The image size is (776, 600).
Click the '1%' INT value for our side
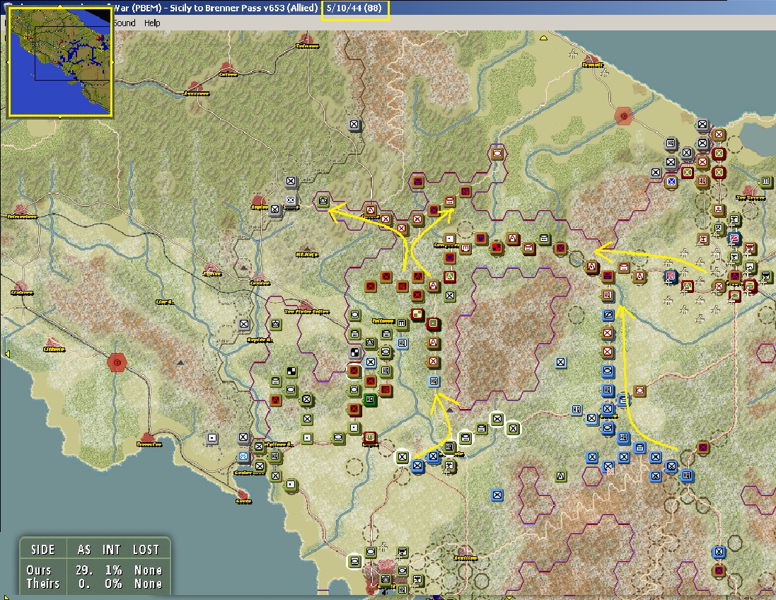click(113, 570)
